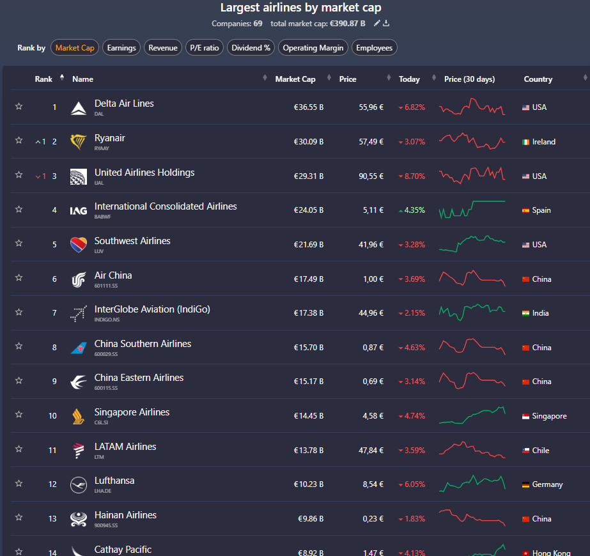Sort by the Market Cap column arrows

[x=329, y=77]
